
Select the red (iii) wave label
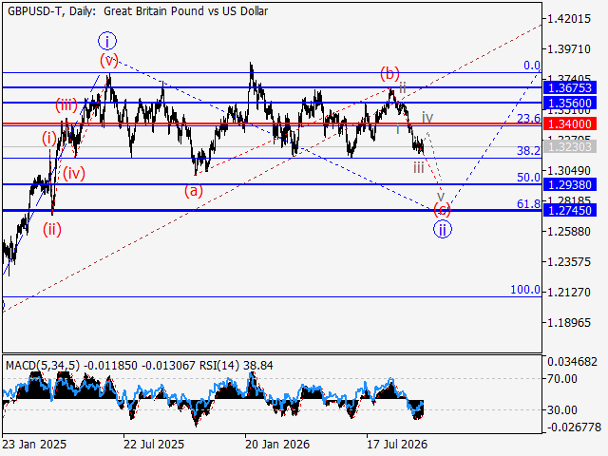pos(66,105)
